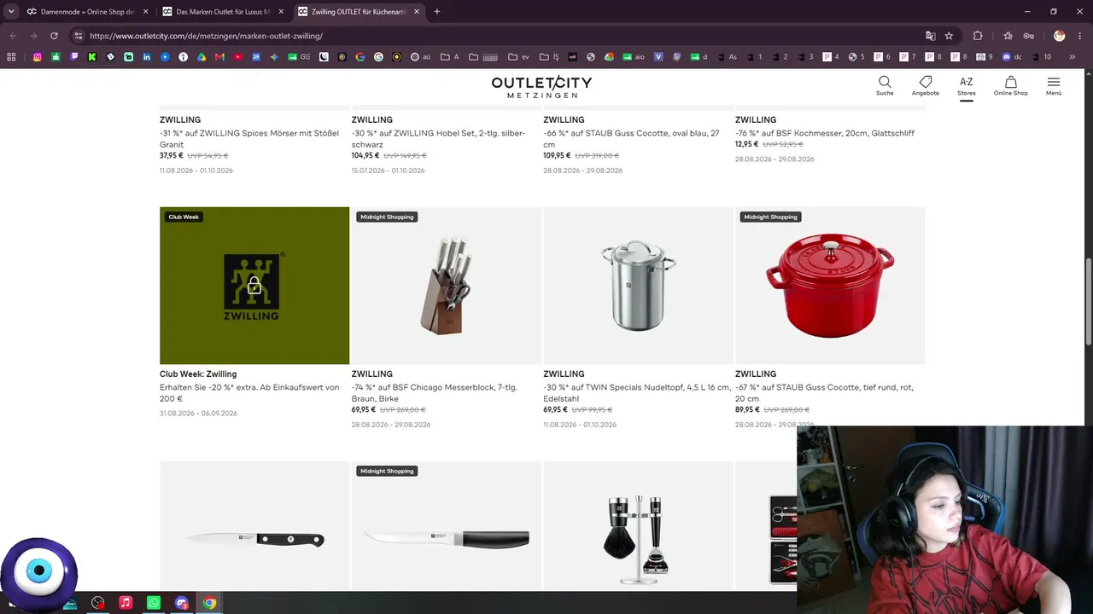Expand the tab search dropdown
Image resolution: width=1093 pixels, height=614 pixels.
(x=11, y=12)
